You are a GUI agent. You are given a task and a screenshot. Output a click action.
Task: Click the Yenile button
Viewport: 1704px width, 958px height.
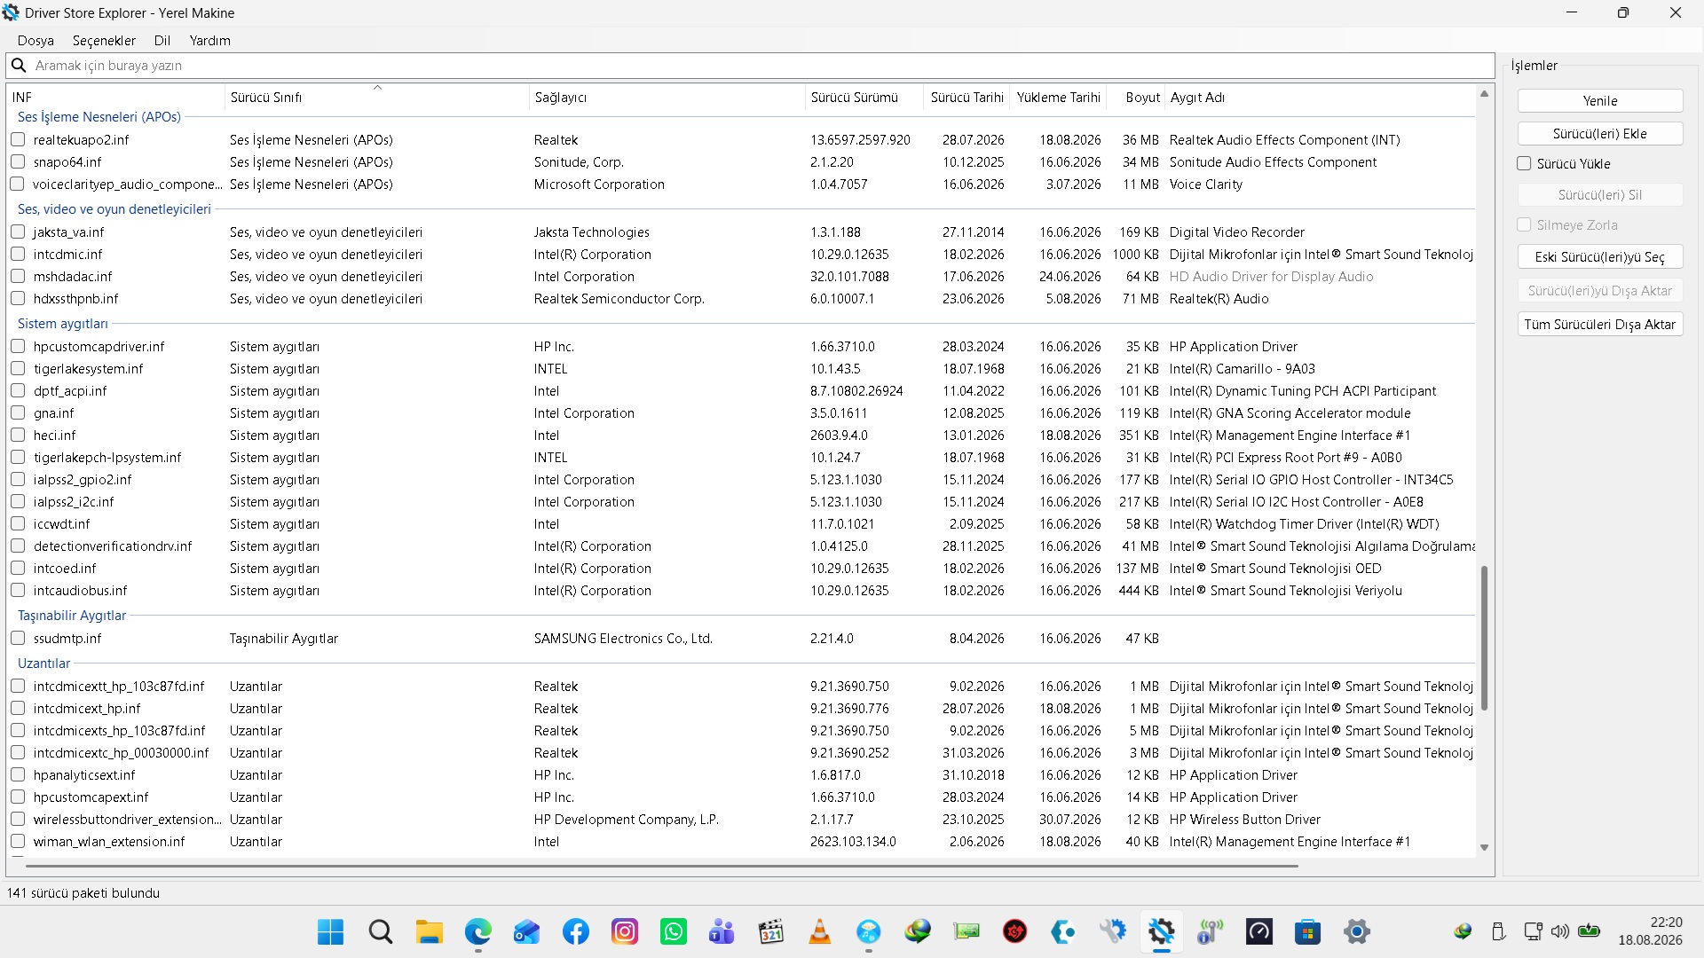pyautogui.click(x=1600, y=100)
